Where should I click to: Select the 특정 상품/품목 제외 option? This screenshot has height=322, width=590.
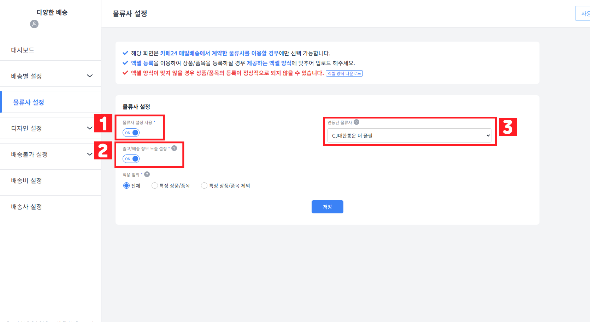click(204, 185)
